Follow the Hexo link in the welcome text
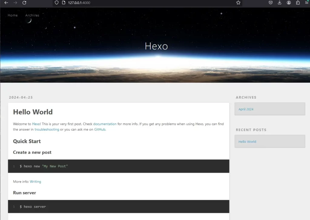This screenshot has width=310, height=220. [x=36, y=124]
